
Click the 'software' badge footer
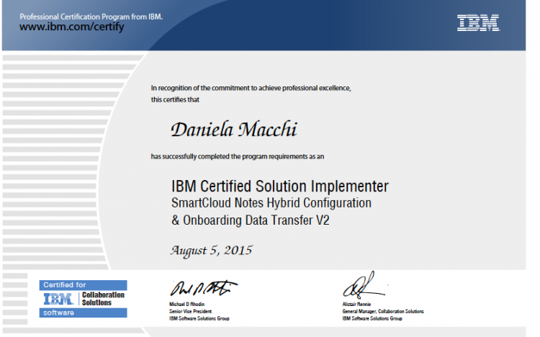pos(83,313)
